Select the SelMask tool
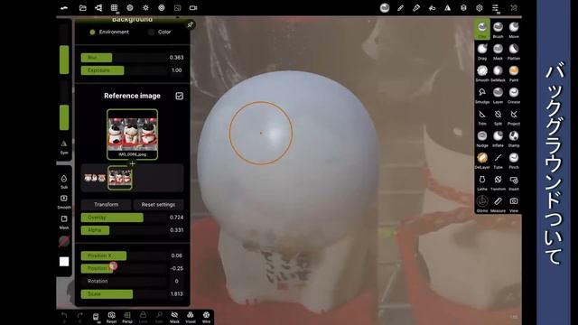This screenshot has width=578, height=325. 498,73
